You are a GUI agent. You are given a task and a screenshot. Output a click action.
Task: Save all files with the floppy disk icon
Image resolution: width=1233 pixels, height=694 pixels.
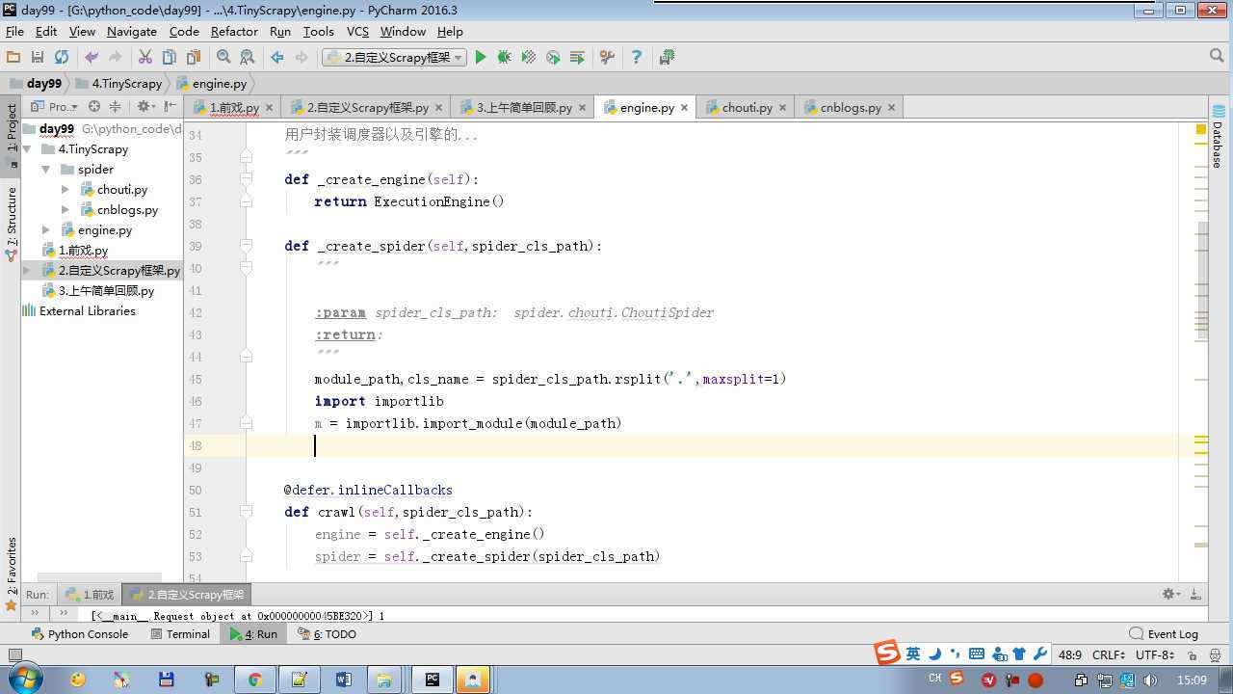38,58
